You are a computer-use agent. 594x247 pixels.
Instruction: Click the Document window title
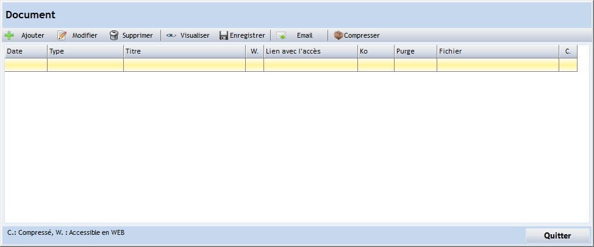[x=30, y=15]
